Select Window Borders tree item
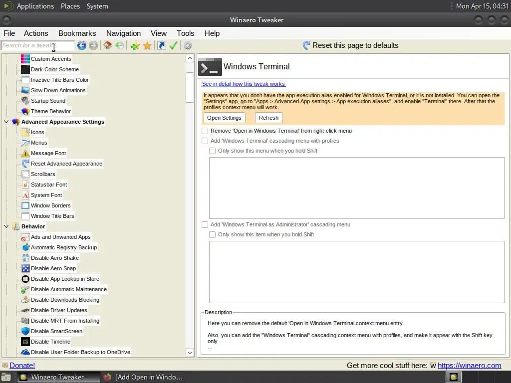The width and height of the screenshot is (511, 383). coord(50,205)
